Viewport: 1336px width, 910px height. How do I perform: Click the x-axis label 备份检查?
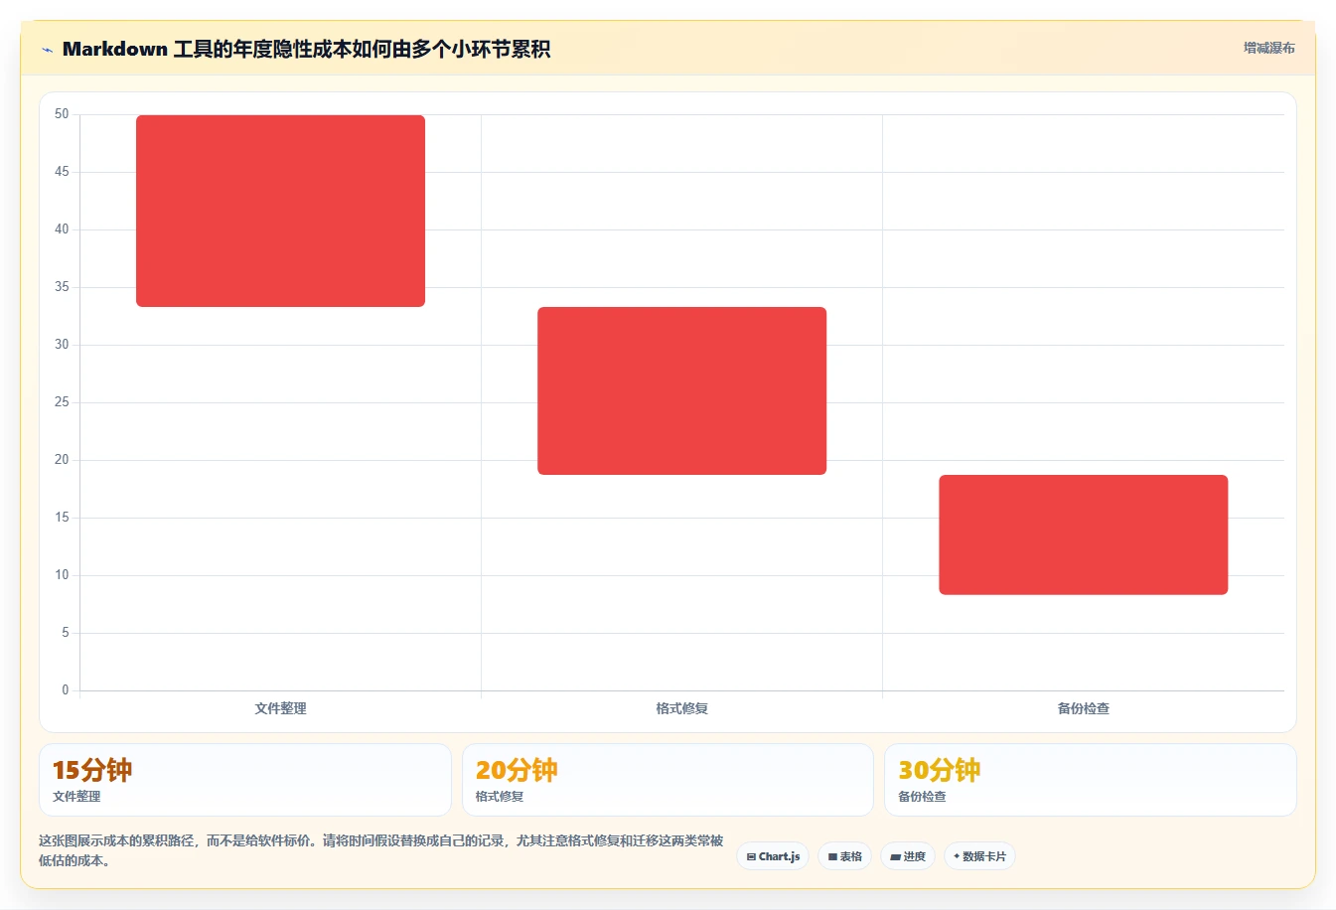(1084, 708)
